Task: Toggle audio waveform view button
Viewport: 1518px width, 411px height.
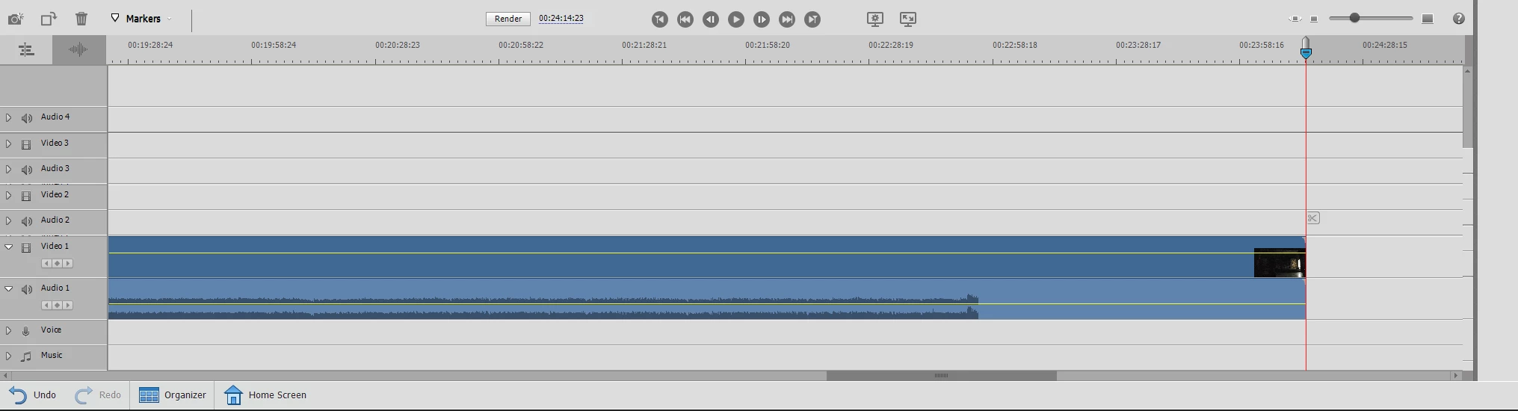Action: tap(78, 50)
